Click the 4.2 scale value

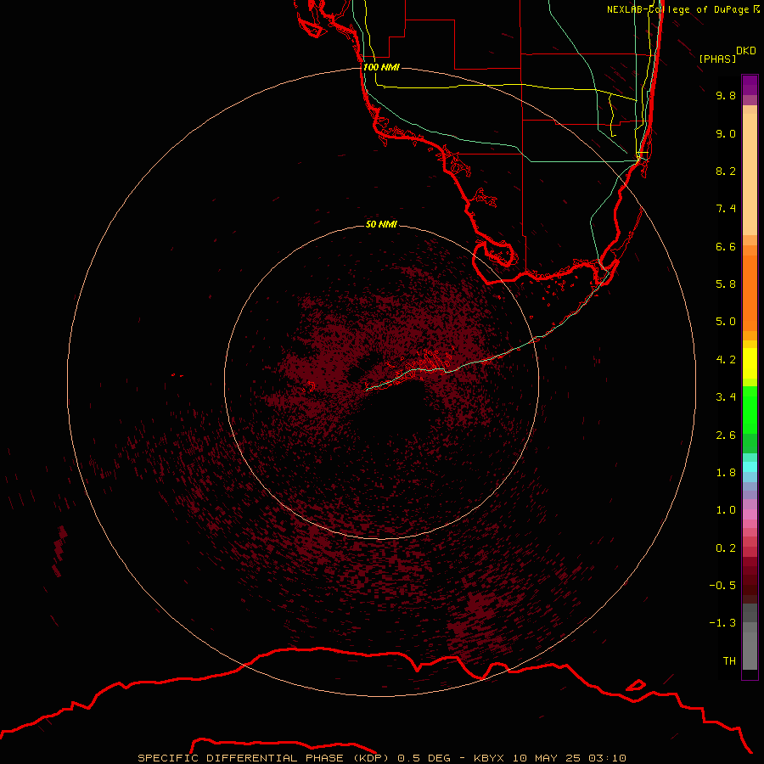click(x=726, y=360)
